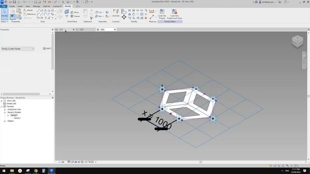Select Sheets (all) in Project Browser
The image size is (310, 174).
click(12, 103)
